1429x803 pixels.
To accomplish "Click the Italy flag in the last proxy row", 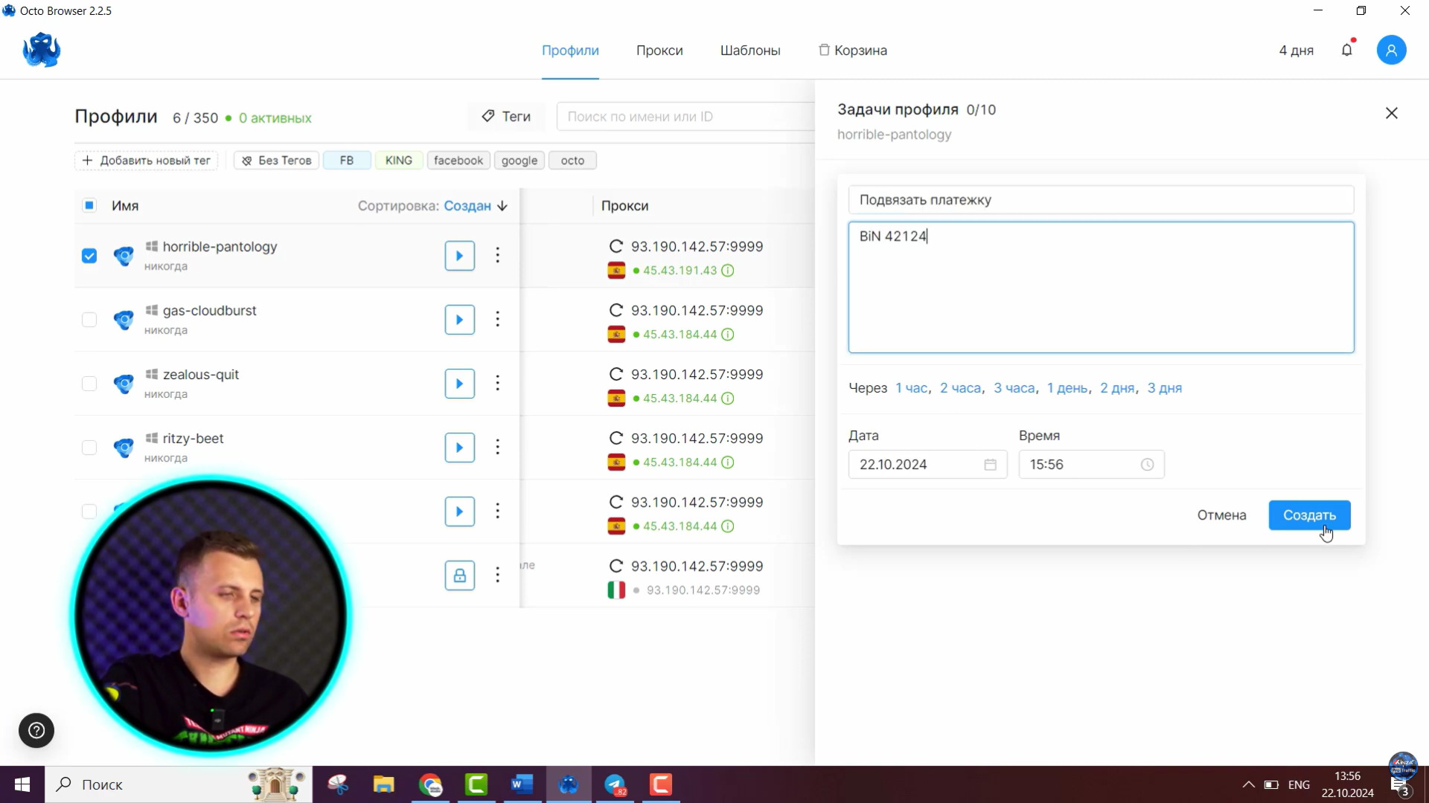I will (x=616, y=590).
